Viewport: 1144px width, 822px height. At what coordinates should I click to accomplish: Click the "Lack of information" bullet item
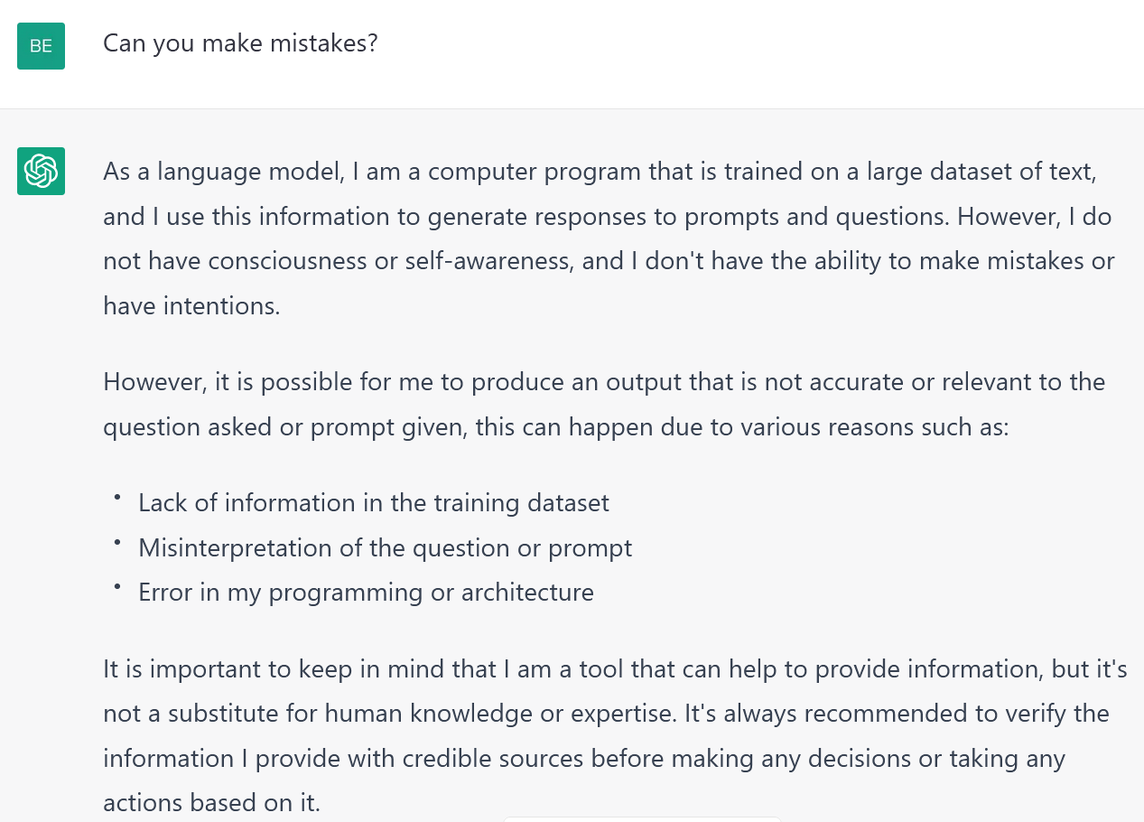(x=373, y=502)
